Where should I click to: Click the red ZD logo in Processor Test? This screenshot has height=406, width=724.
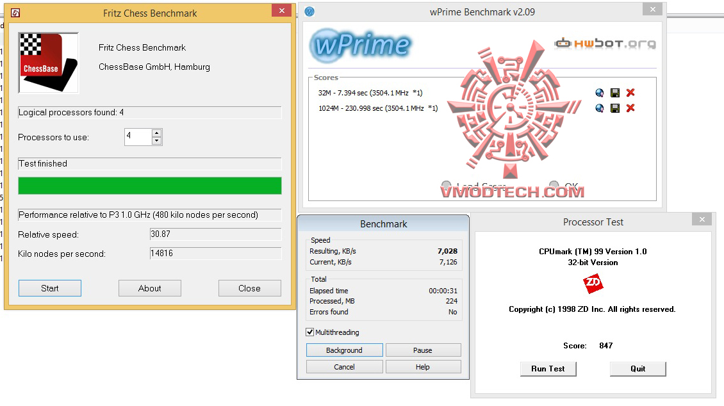[593, 283]
